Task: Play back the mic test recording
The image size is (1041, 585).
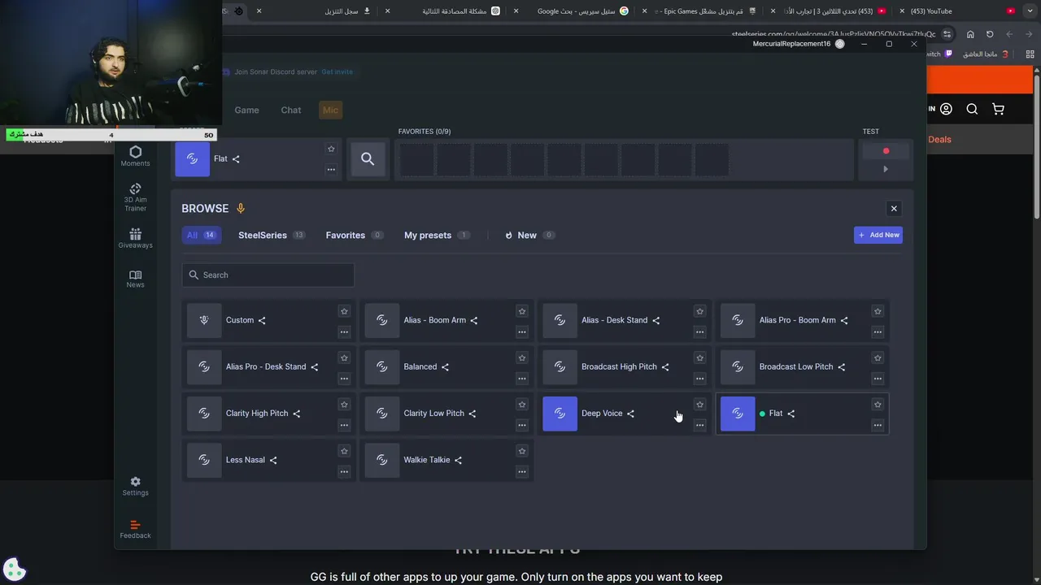Action: [x=886, y=169]
